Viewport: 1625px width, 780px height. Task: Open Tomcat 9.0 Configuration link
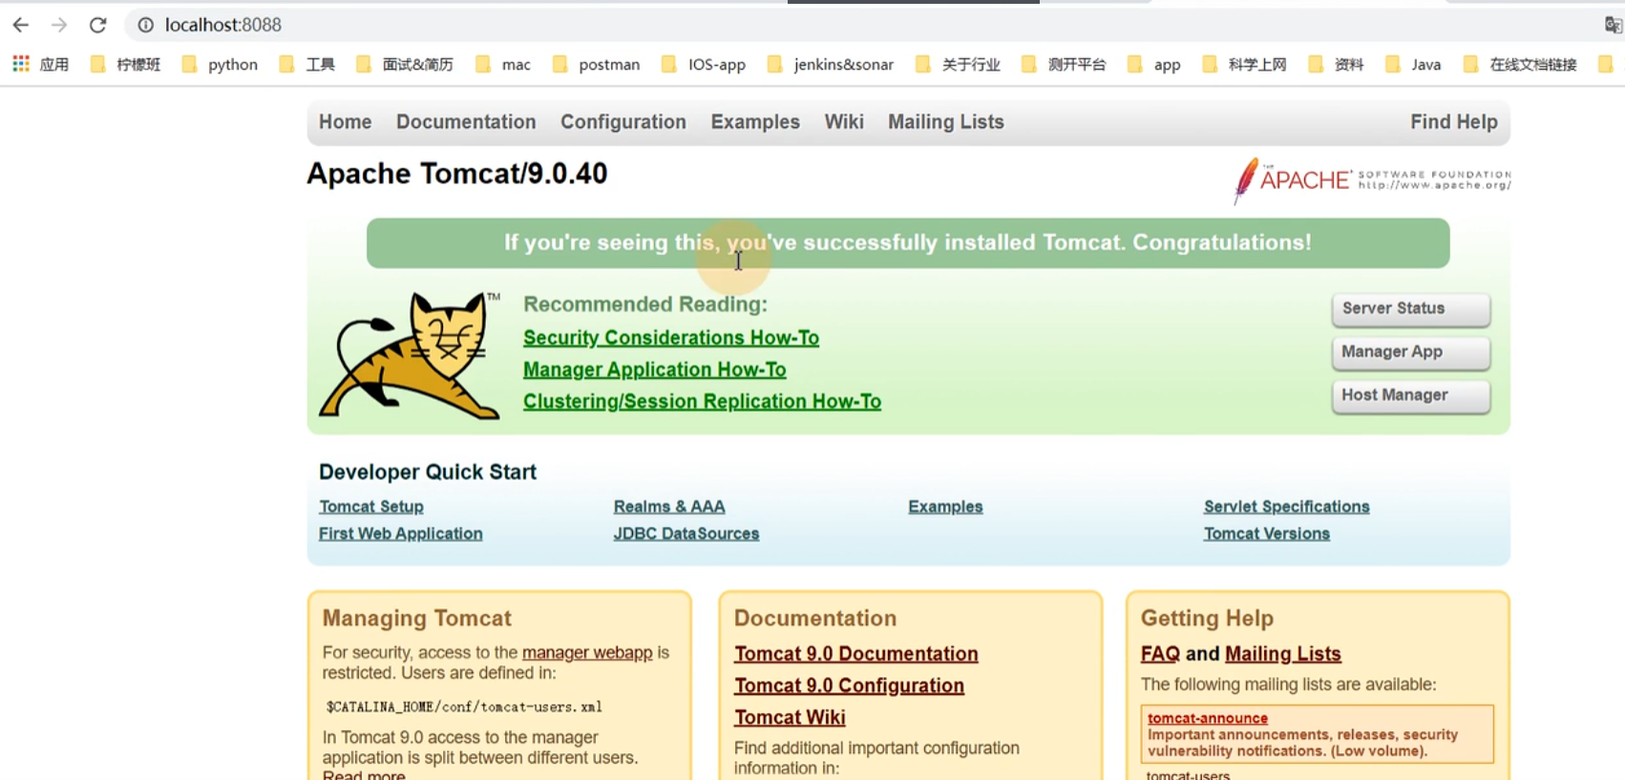point(849,685)
